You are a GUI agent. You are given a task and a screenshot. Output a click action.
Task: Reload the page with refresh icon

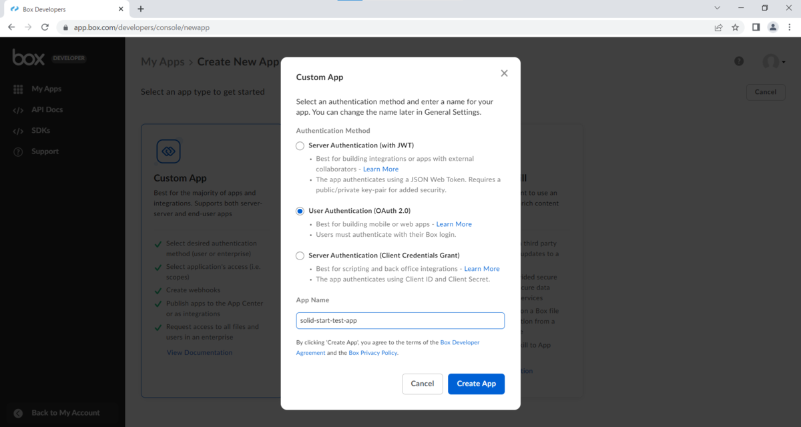point(45,27)
